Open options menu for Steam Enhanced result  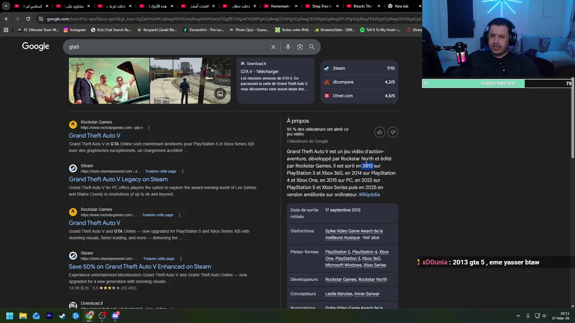(x=181, y=259)
